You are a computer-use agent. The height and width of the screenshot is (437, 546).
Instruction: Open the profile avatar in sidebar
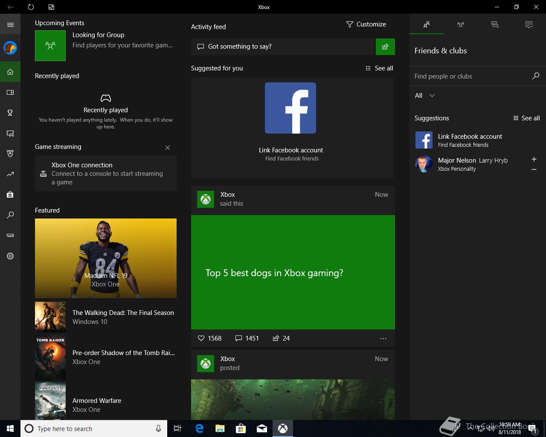pyautogui.click(x=10, y=48)
